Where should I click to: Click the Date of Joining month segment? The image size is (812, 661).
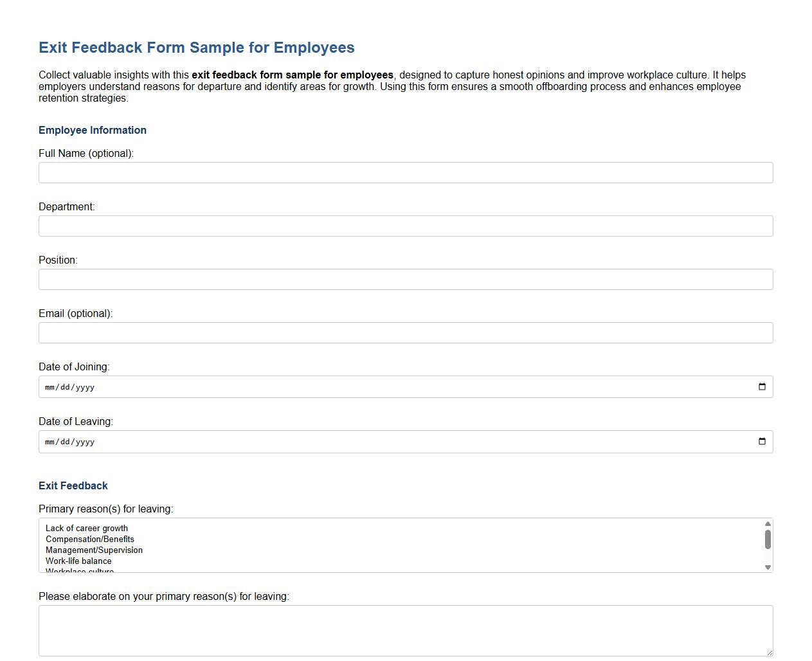(49, 386)
